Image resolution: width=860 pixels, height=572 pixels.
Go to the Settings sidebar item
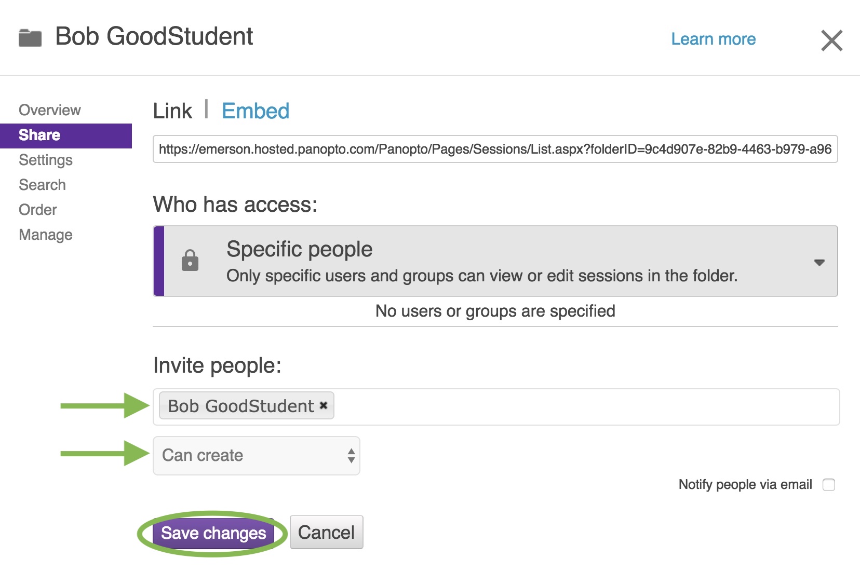coord(46,160)
